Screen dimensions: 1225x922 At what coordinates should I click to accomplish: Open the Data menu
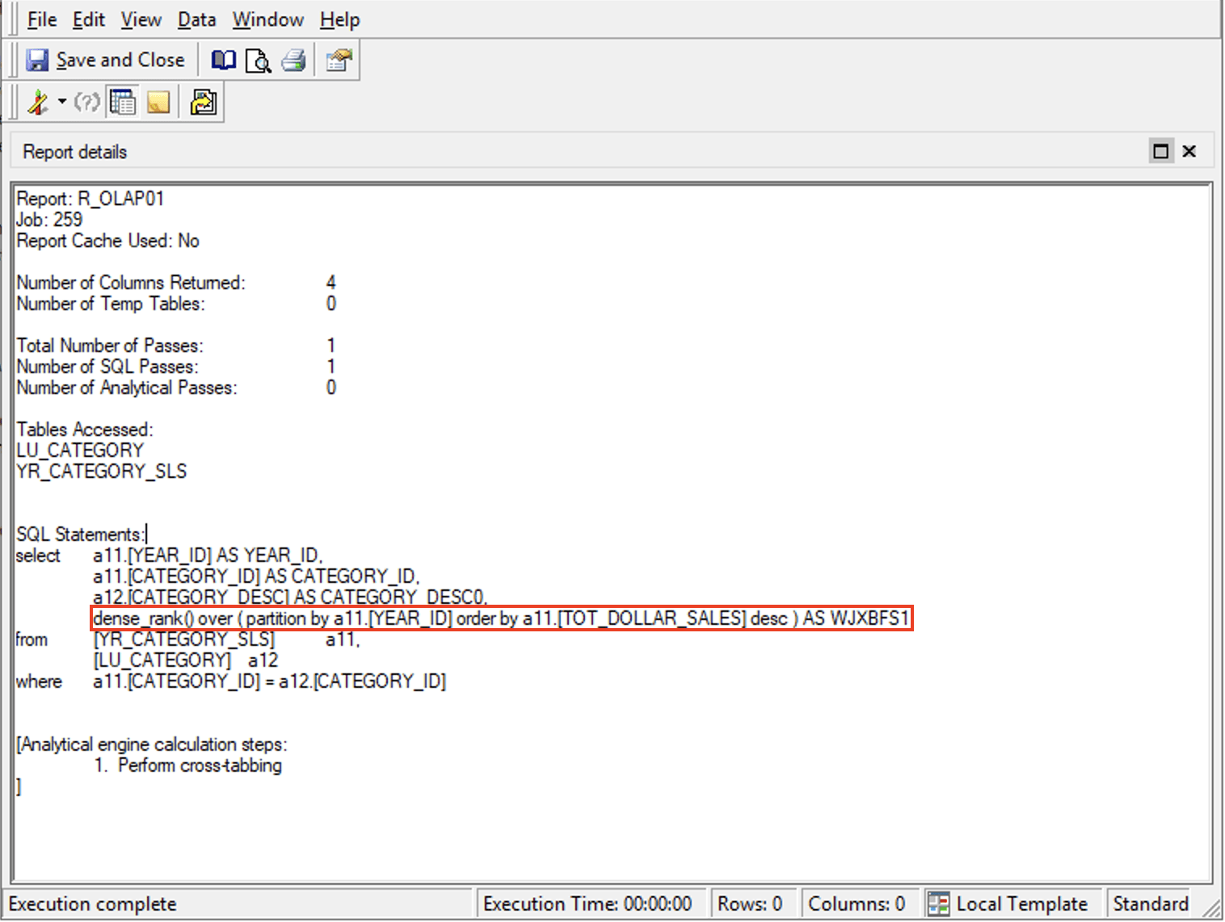coord(196,19)
